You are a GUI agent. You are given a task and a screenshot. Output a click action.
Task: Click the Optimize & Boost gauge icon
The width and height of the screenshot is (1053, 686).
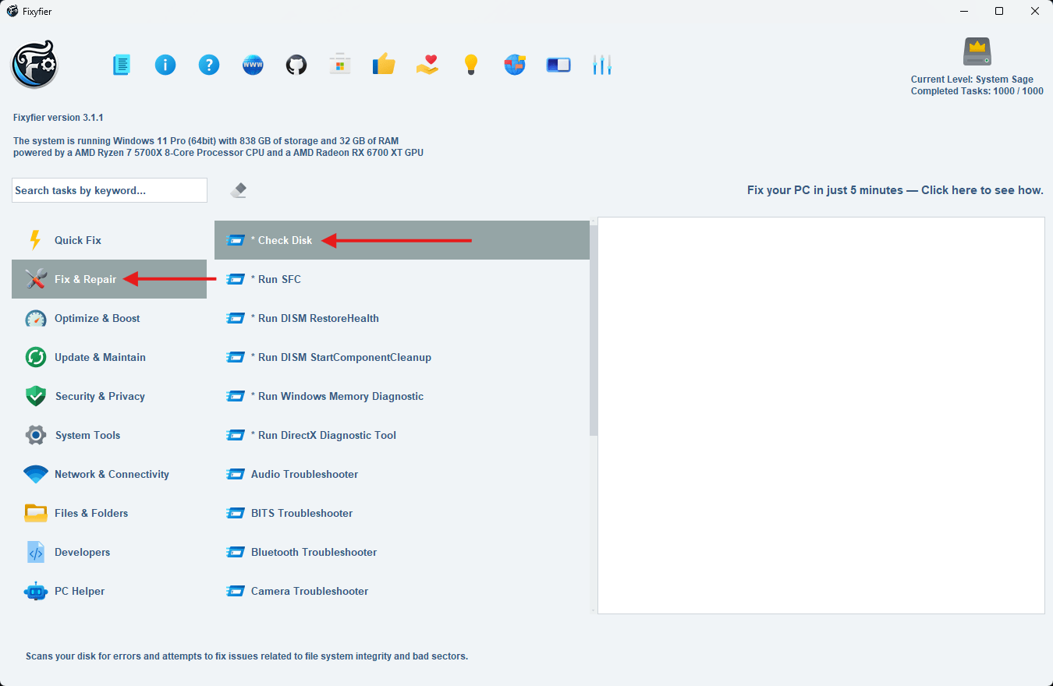36,318
